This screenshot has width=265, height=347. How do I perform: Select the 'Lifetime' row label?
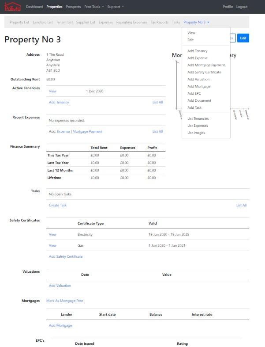54,178
